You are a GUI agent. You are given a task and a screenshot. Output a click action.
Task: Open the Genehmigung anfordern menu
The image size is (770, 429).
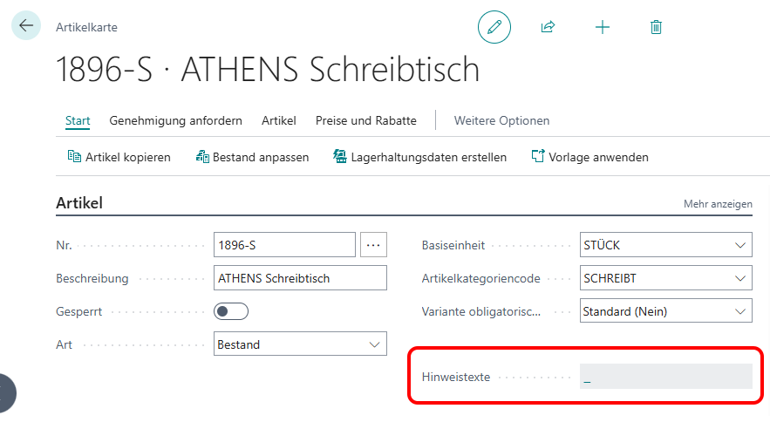pyautogui.click(x=175, y=120)
